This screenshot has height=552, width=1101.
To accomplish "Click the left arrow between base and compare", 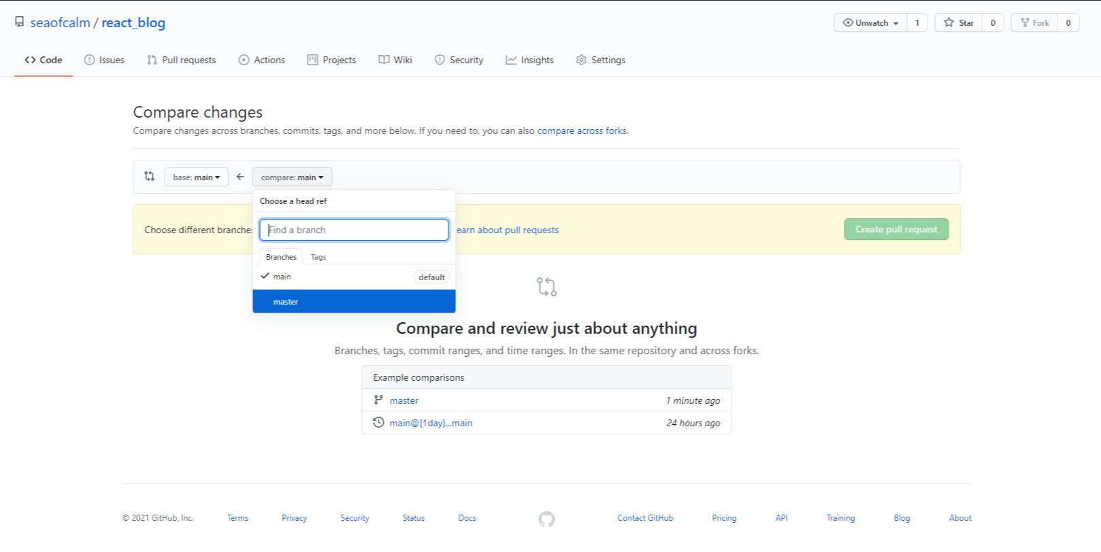I will (x=240, y=177).
